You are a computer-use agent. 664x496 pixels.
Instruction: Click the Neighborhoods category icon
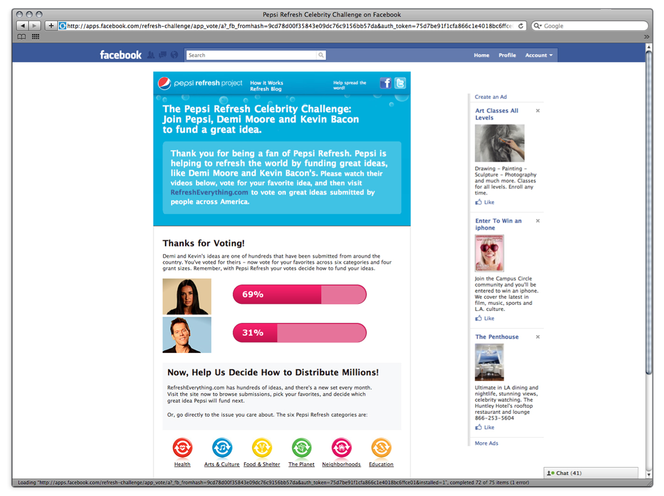341,448
